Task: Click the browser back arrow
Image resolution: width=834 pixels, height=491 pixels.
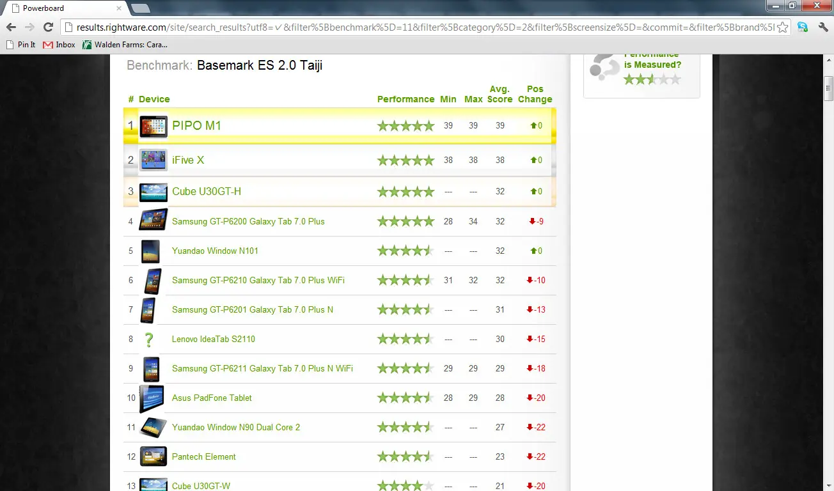Action: [x=11, y=27]
